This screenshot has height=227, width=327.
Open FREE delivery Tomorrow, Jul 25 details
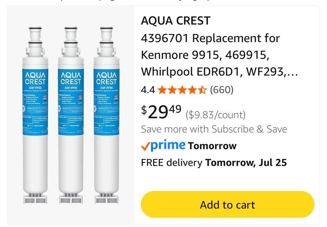pos(214,163)
